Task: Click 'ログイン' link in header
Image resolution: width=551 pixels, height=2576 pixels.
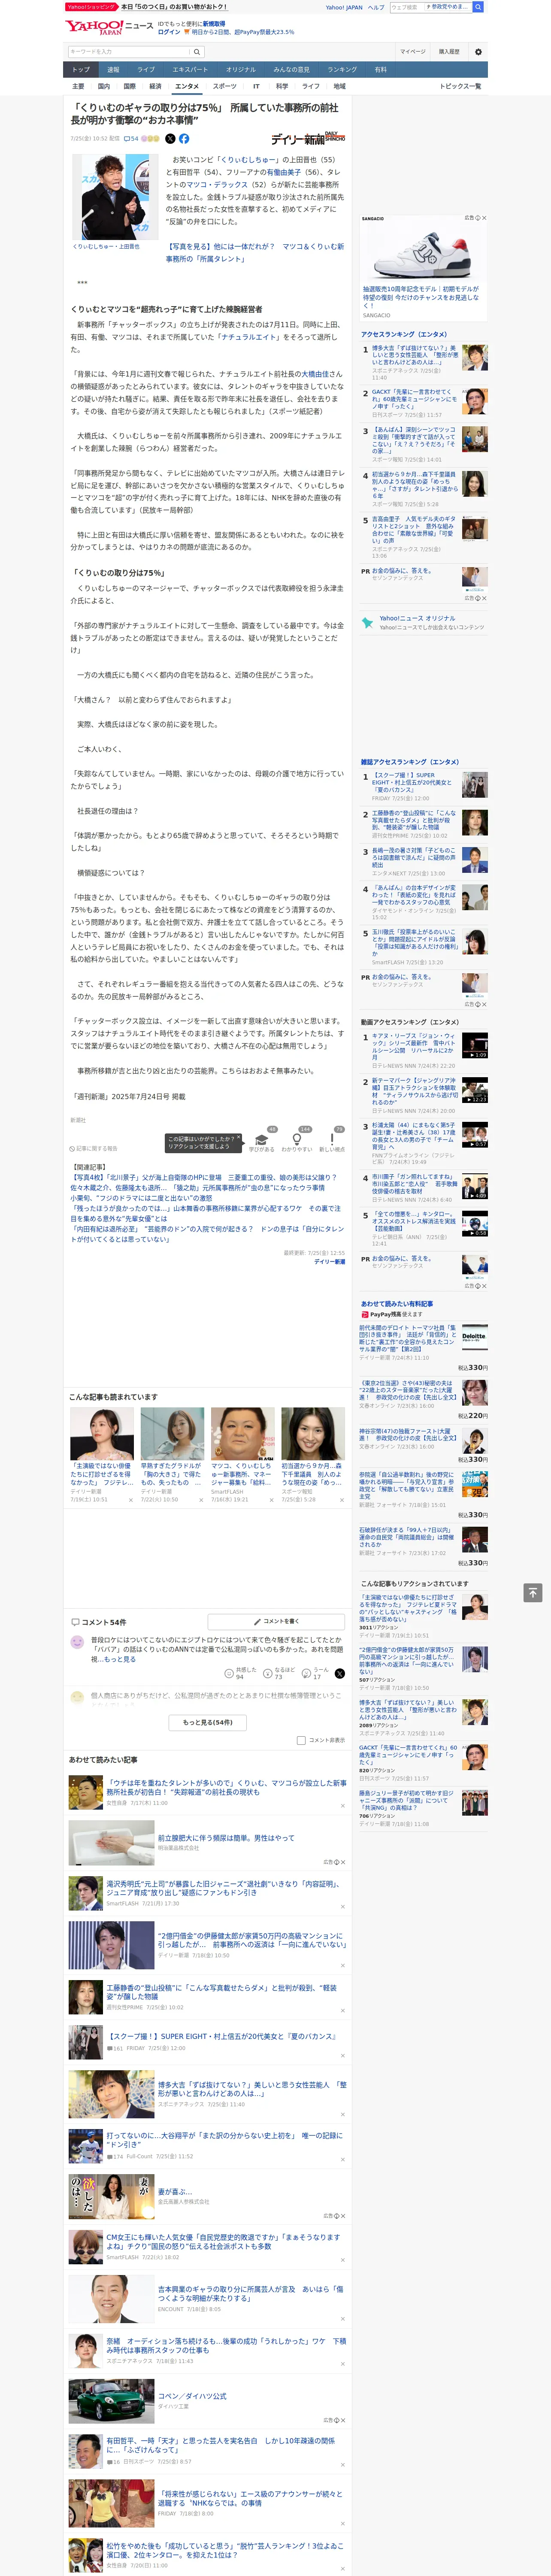Action: [169, 32]
